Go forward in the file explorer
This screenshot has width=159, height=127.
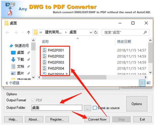click(x=16, y=33)
